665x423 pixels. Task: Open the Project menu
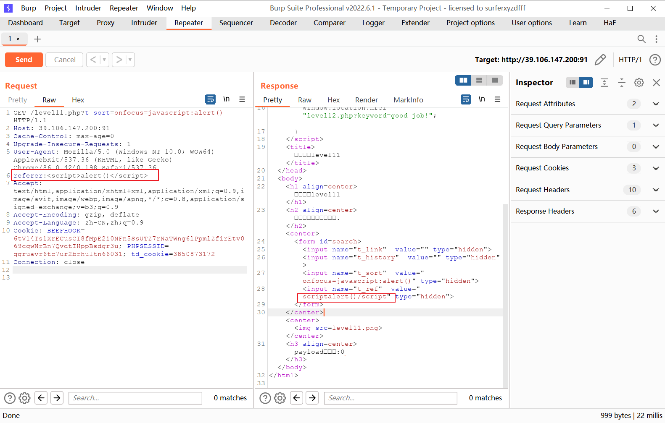[55, 8]
